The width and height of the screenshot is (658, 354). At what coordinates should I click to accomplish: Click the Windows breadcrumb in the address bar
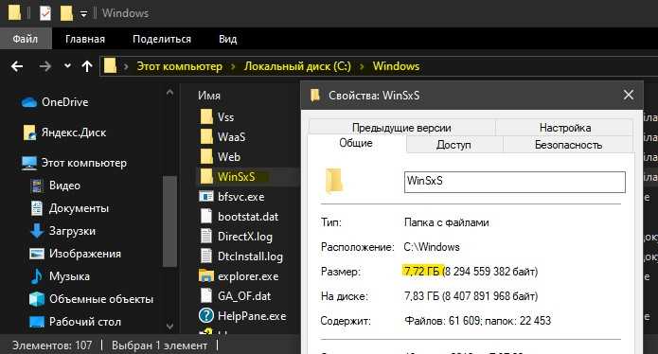tap(396, 66)
